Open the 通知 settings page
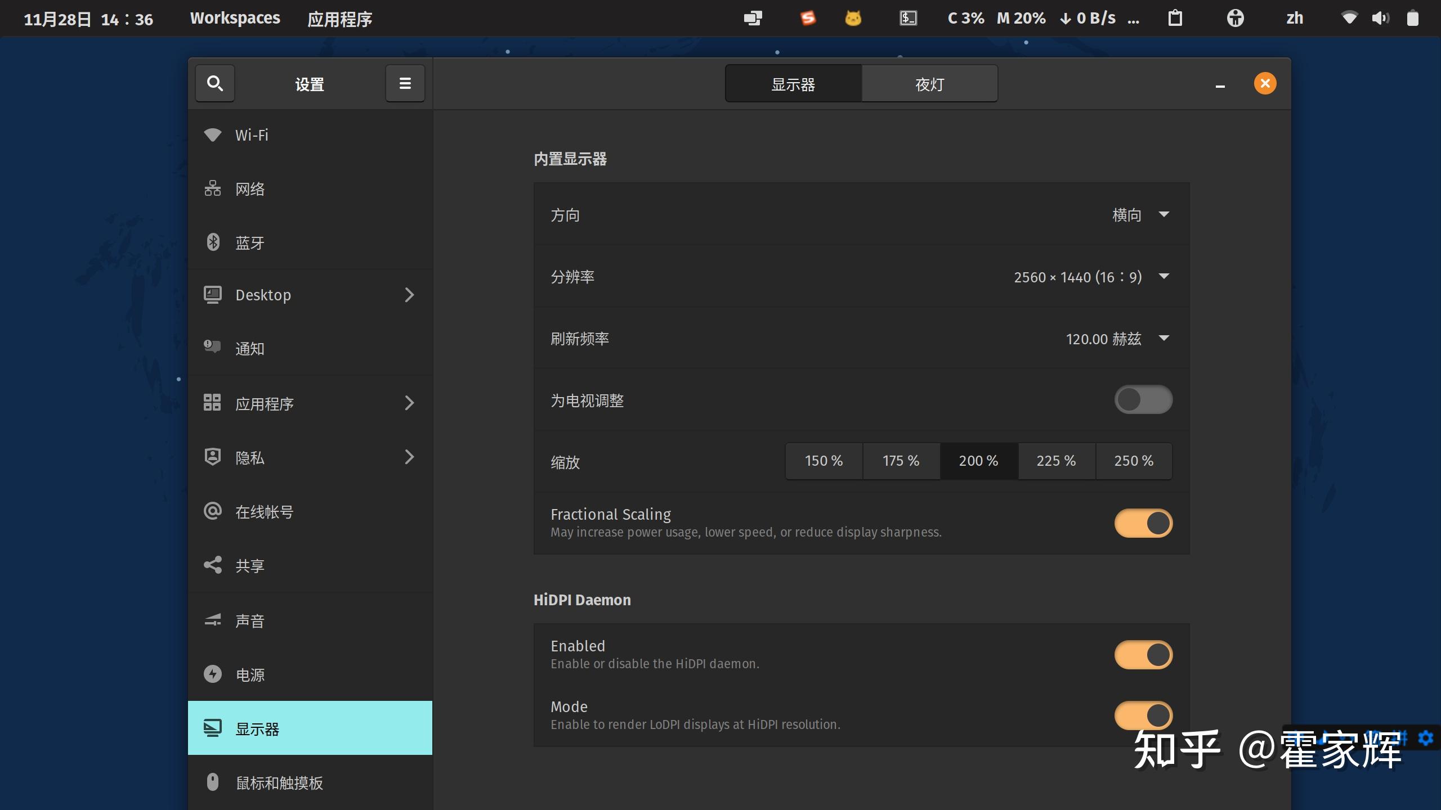 (x=310, y=348)
